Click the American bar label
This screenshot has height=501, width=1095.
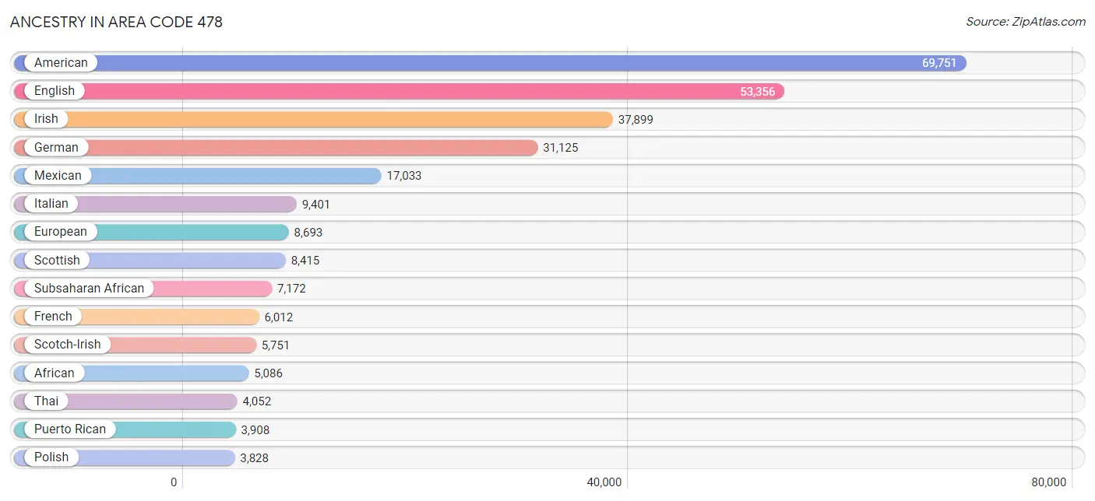[x=61, y=63]
